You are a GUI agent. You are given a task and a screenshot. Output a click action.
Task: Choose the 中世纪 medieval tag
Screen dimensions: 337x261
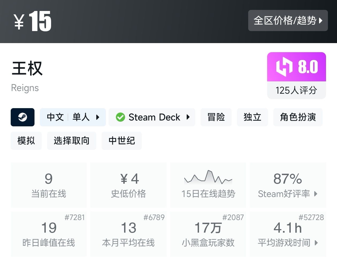pos(122,141)
